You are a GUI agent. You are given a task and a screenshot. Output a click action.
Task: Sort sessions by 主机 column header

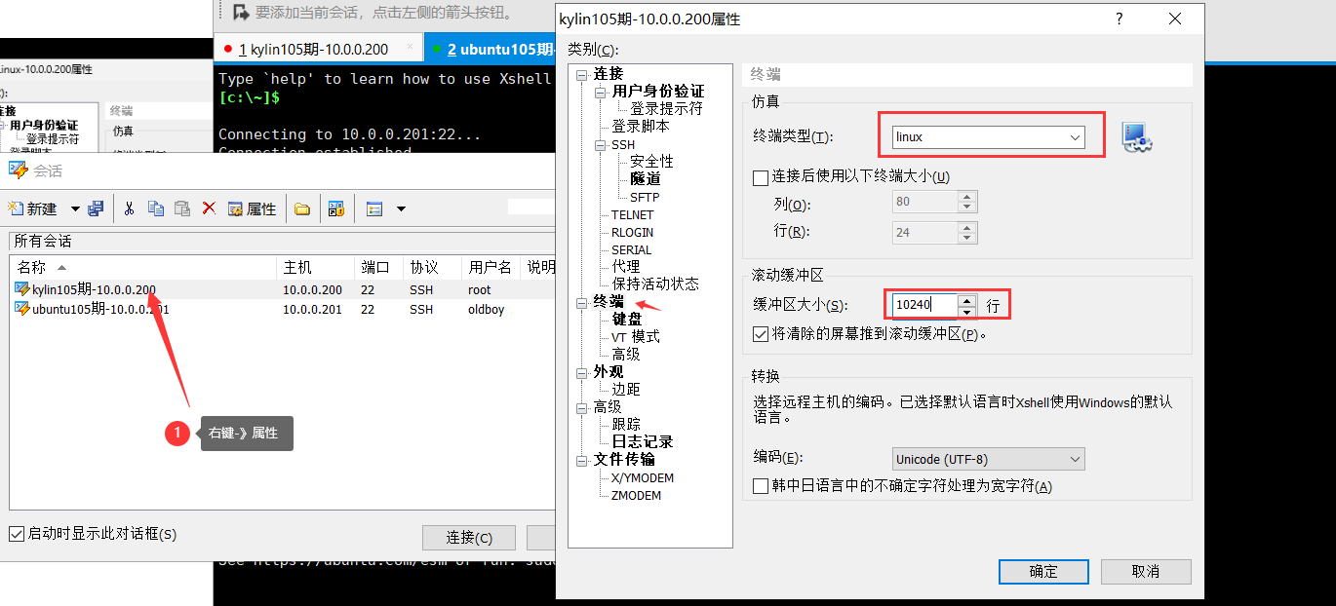pos(315,267)
